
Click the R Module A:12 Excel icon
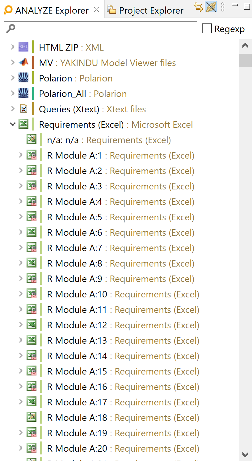point(31,325)
